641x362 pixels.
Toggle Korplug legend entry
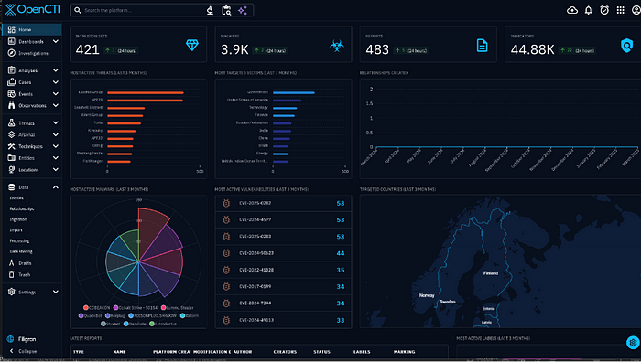(115, 316)
